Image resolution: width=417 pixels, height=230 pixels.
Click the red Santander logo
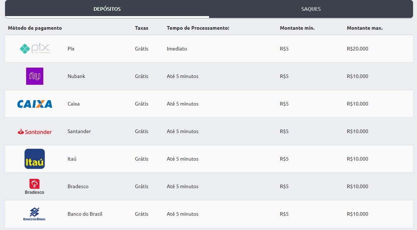[x=35, y=132]
